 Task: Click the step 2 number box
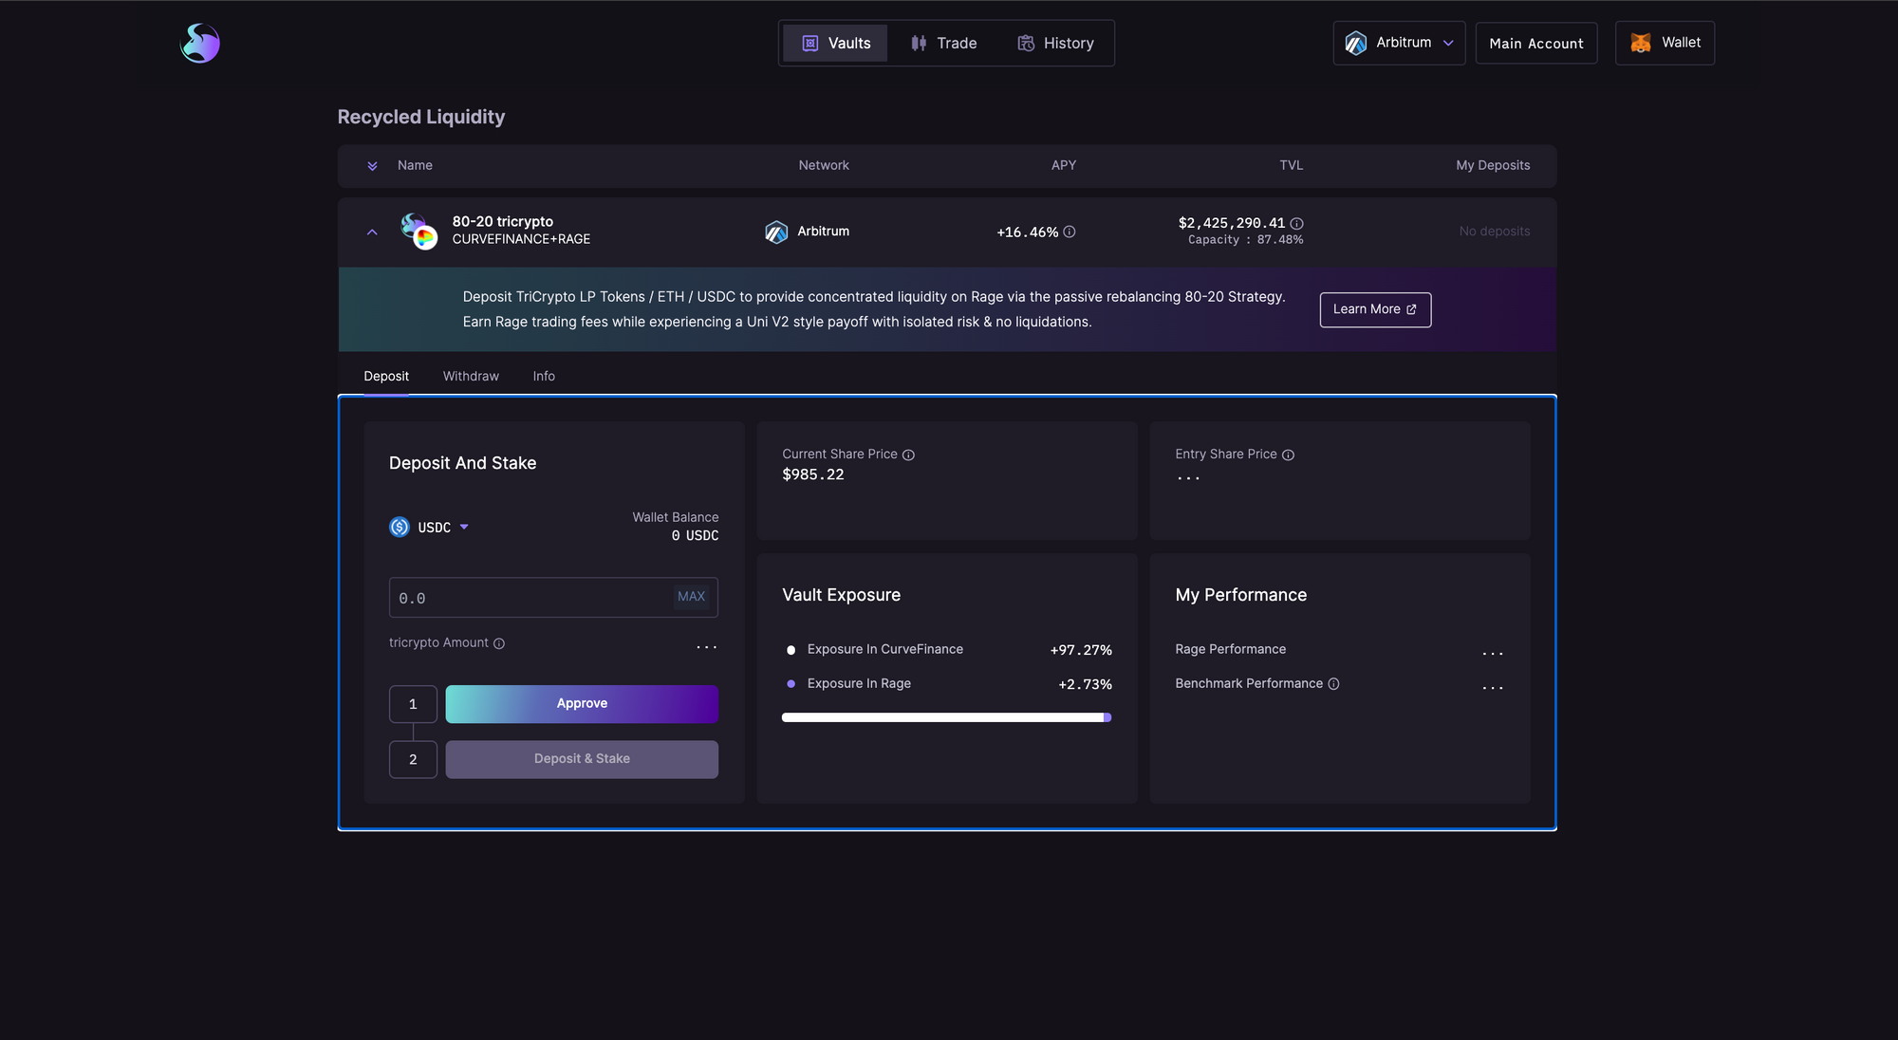(x=413, y=759)
